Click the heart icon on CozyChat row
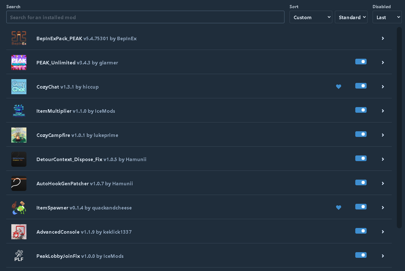The width and height of the screenshot is (405, 271). pyautogui.click(x=339, y=87)
